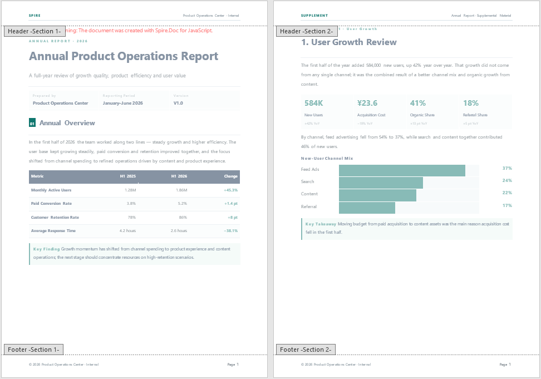Click the "+1.4 pt" change cell
541x379 pixels.
pyautogui.click(x=231, y=204)
